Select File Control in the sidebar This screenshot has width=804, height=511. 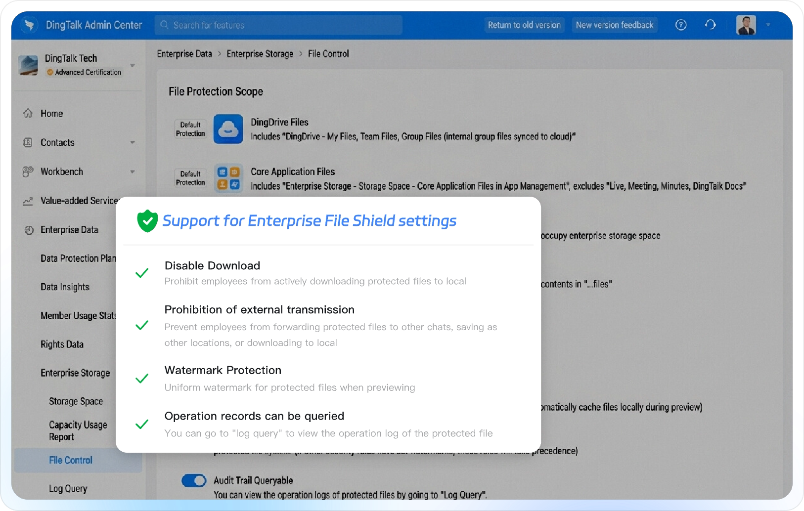click(x=78, y=460)
